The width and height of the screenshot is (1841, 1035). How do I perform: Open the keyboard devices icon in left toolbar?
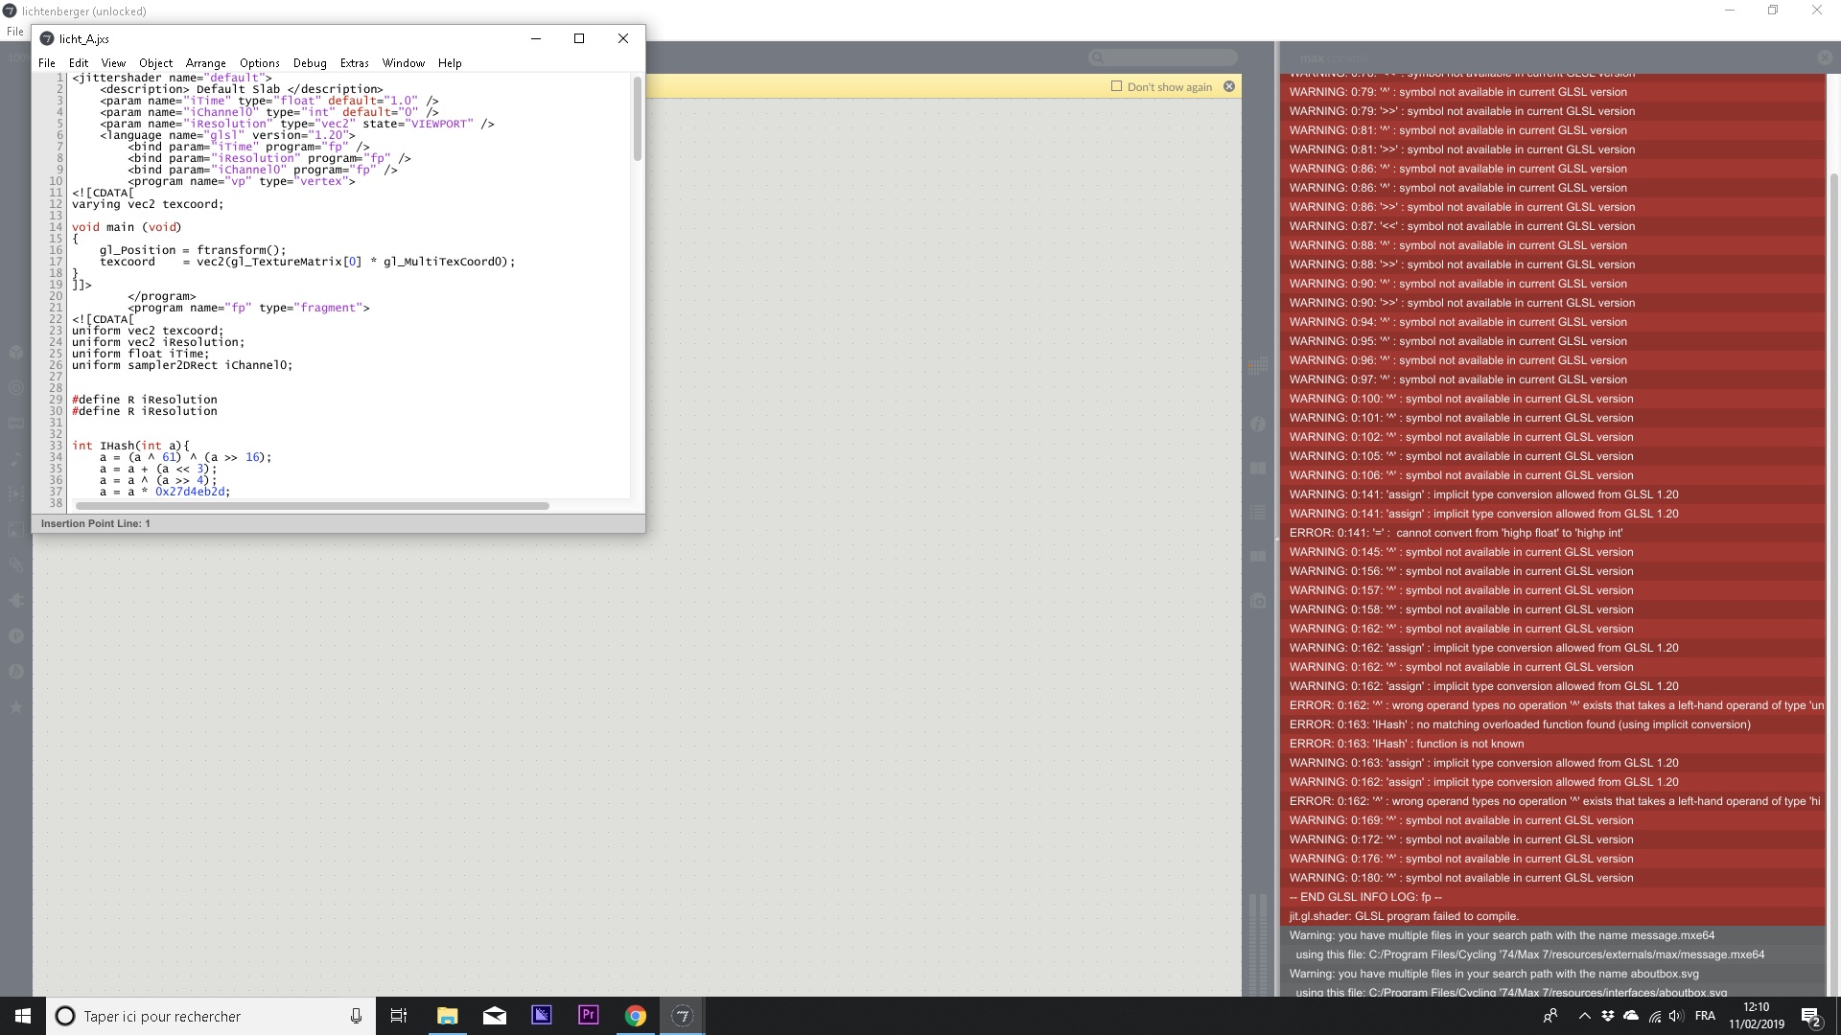pyautogui.click(x=16, y=423)
